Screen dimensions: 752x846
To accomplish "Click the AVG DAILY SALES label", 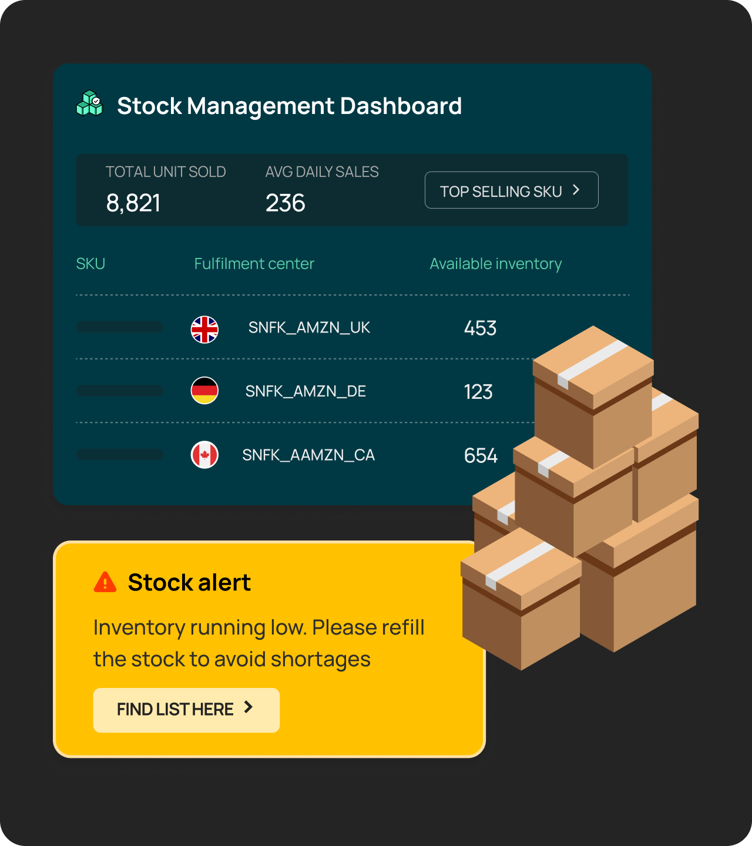I will 322,172.
